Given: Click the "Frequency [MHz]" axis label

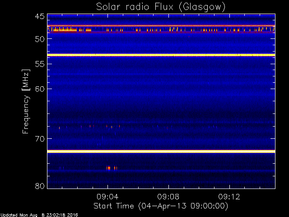Looking at the screenshot, I should point(26,101).
